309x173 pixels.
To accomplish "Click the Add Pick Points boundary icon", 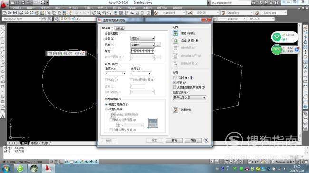I will [175, 33].
